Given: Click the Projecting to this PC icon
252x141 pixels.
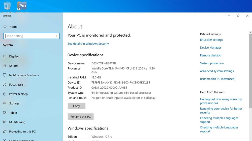Looking at the screenshot, I should 5,131.
